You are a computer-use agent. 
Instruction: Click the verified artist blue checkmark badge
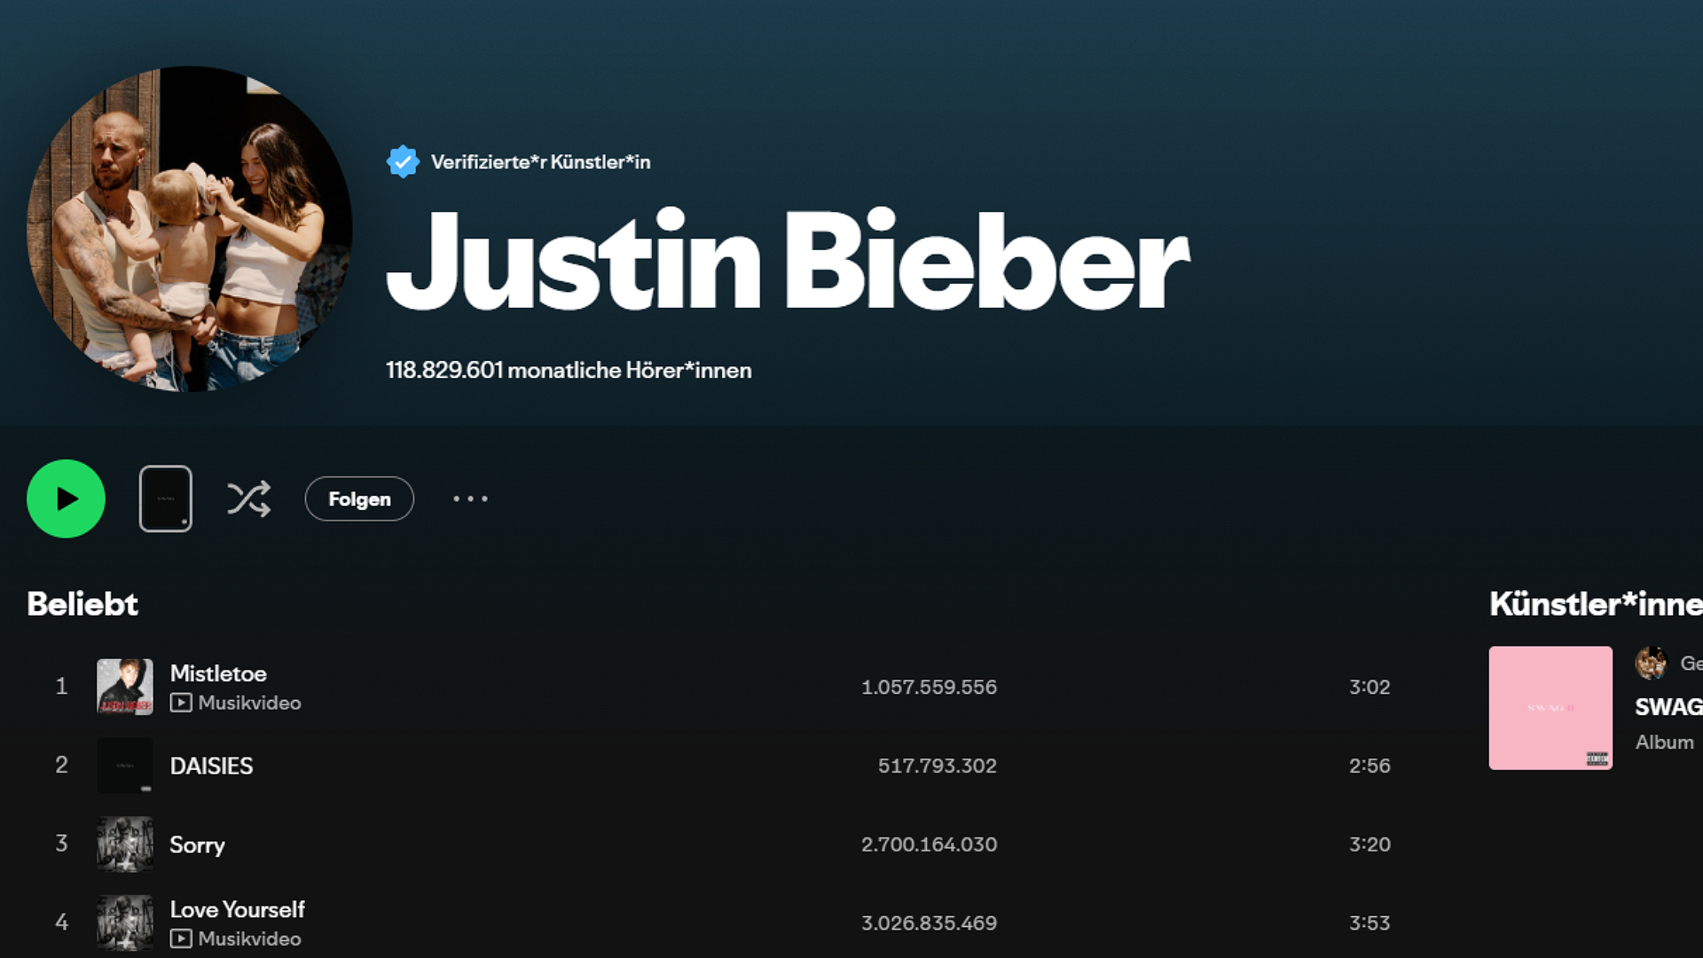tap(403, 161)
